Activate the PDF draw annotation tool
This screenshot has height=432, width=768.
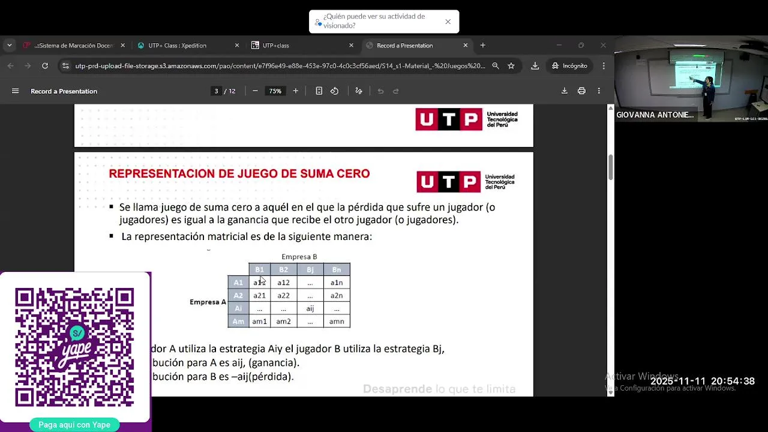(x=359, y=91)
